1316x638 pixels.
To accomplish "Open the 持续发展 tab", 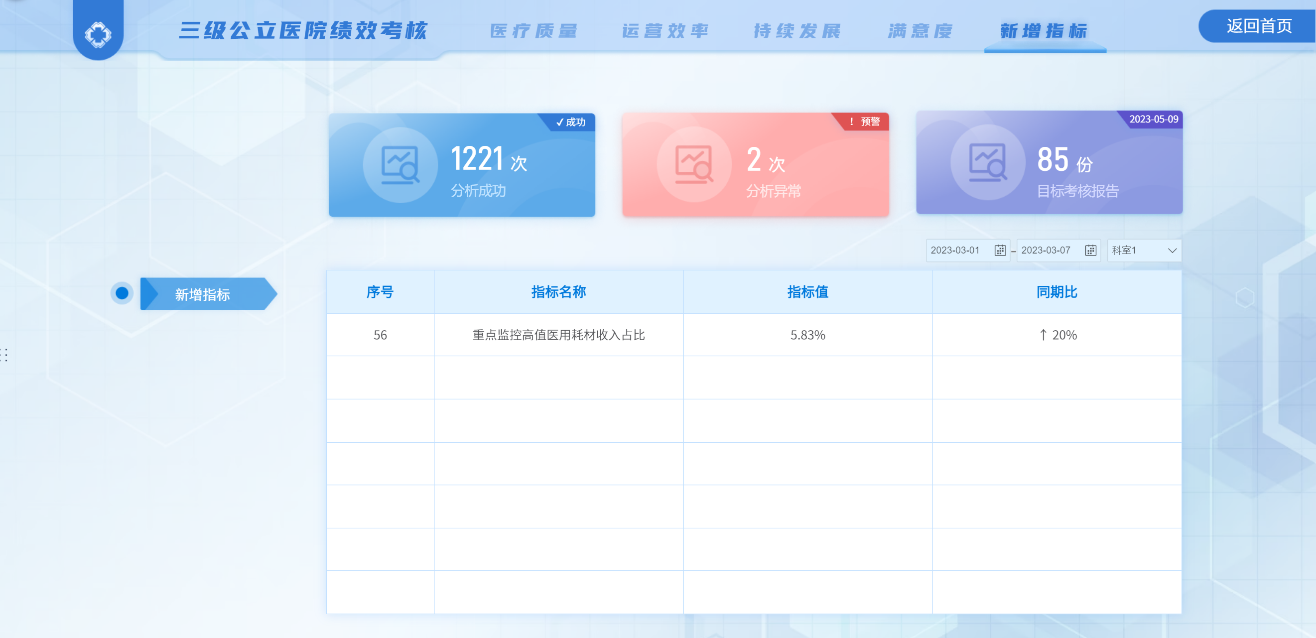I will pyautogui.click(x=797, y=31).
